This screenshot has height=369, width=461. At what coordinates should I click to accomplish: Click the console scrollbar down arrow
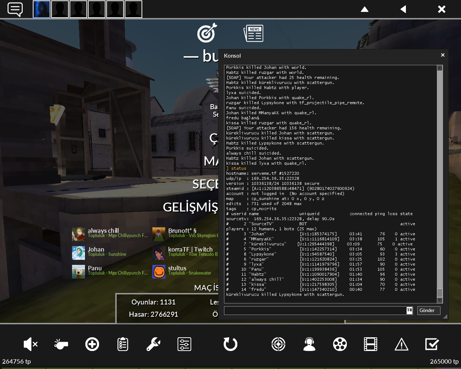[x=440, y=300]
